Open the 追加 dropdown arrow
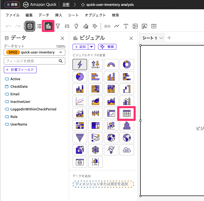 pos(91,47)
